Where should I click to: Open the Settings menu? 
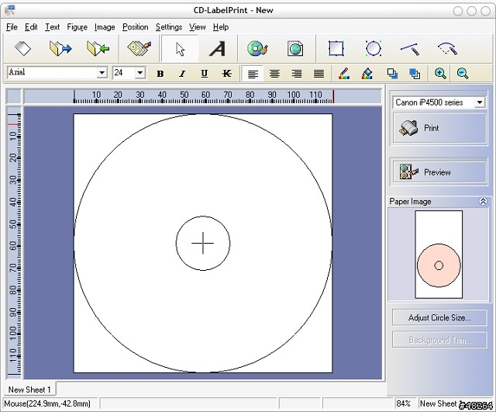[169, 27]
